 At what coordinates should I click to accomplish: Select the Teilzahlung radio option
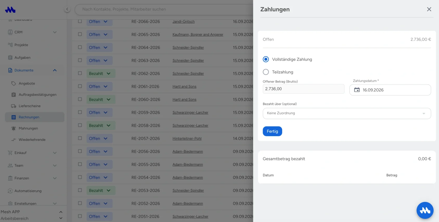click(x=266, y=72)
